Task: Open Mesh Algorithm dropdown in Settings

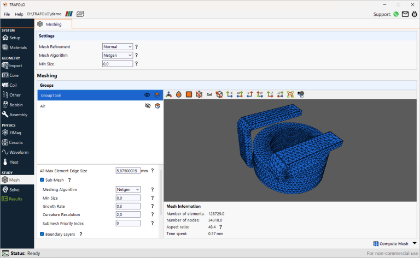Action: click(x=118, y=55)
